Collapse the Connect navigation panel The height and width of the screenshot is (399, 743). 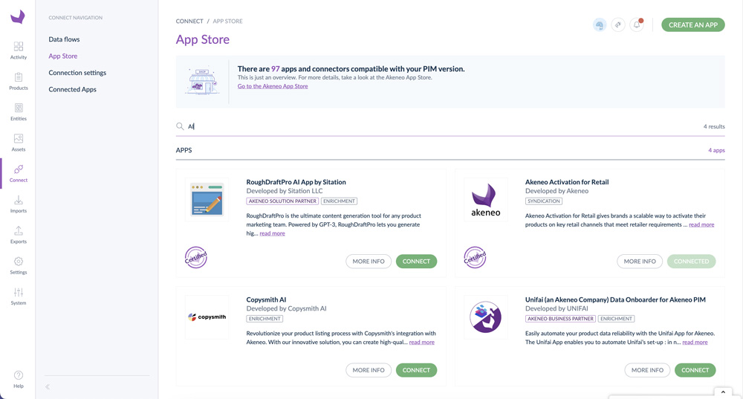point(48,386)
